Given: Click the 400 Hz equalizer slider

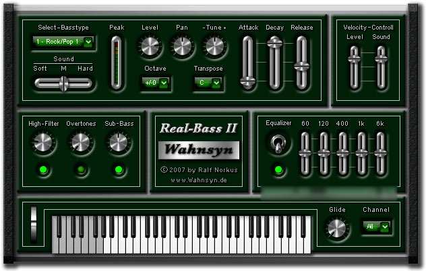Looking at the screenshot, I should pos(342,153).
